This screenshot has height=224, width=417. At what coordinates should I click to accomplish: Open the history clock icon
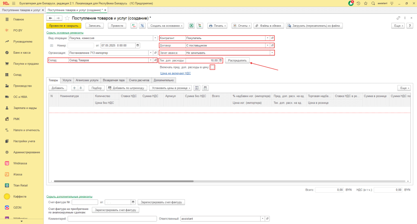(x=358, y=3)
